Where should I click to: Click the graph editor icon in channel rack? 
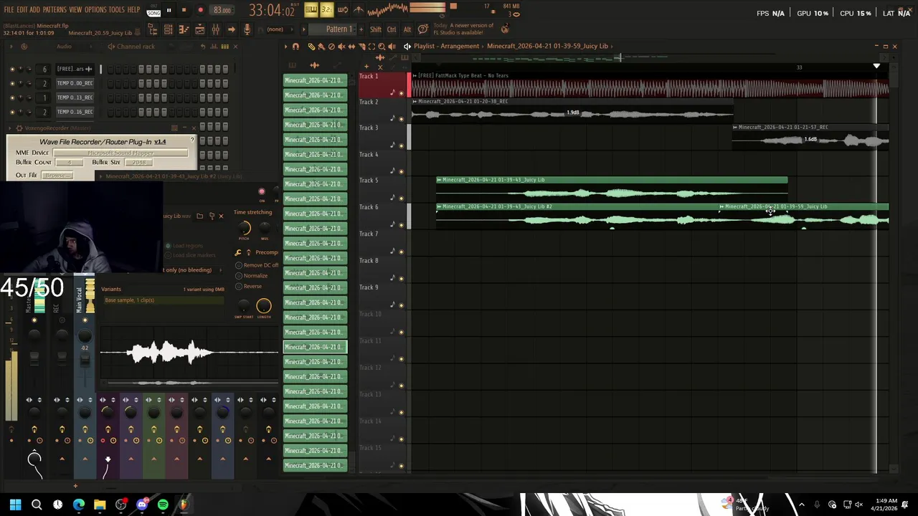tap(214, 47)
